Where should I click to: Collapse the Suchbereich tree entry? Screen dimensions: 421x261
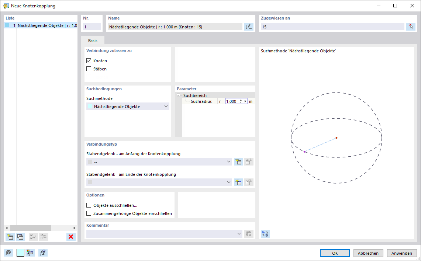click(x=178, y=95)
